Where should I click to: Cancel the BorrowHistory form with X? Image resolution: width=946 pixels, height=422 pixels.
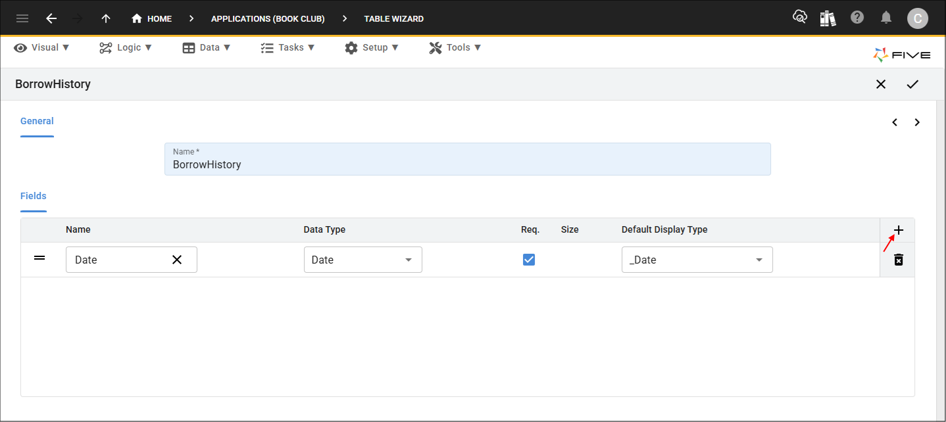tap(881, 84)
